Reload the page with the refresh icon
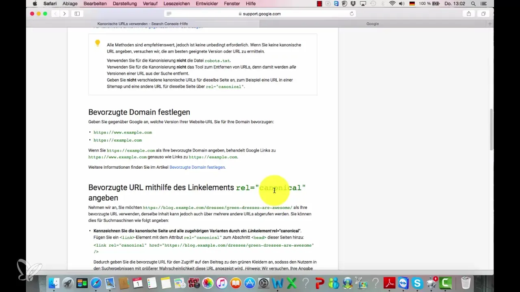 coord(352,14)
